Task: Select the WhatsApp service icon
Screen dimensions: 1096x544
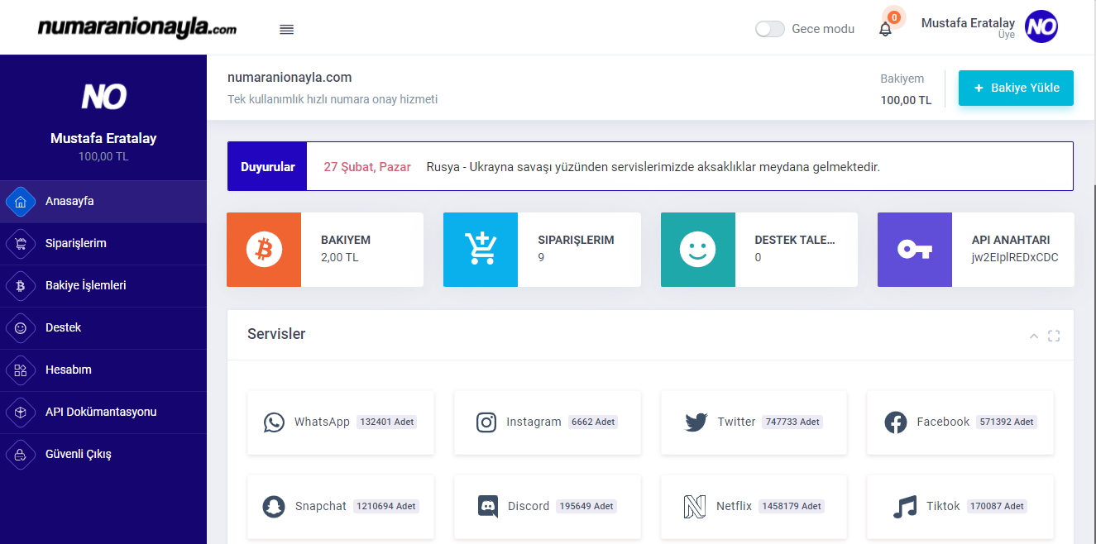Action: [274, 422]
